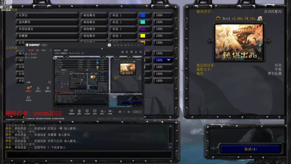The width and height of the screenshot is (291, 164).
Task: Select the third scene tab in streaming app
Action: [43, 50]
